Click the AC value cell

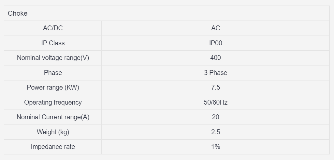click(215, 28)
